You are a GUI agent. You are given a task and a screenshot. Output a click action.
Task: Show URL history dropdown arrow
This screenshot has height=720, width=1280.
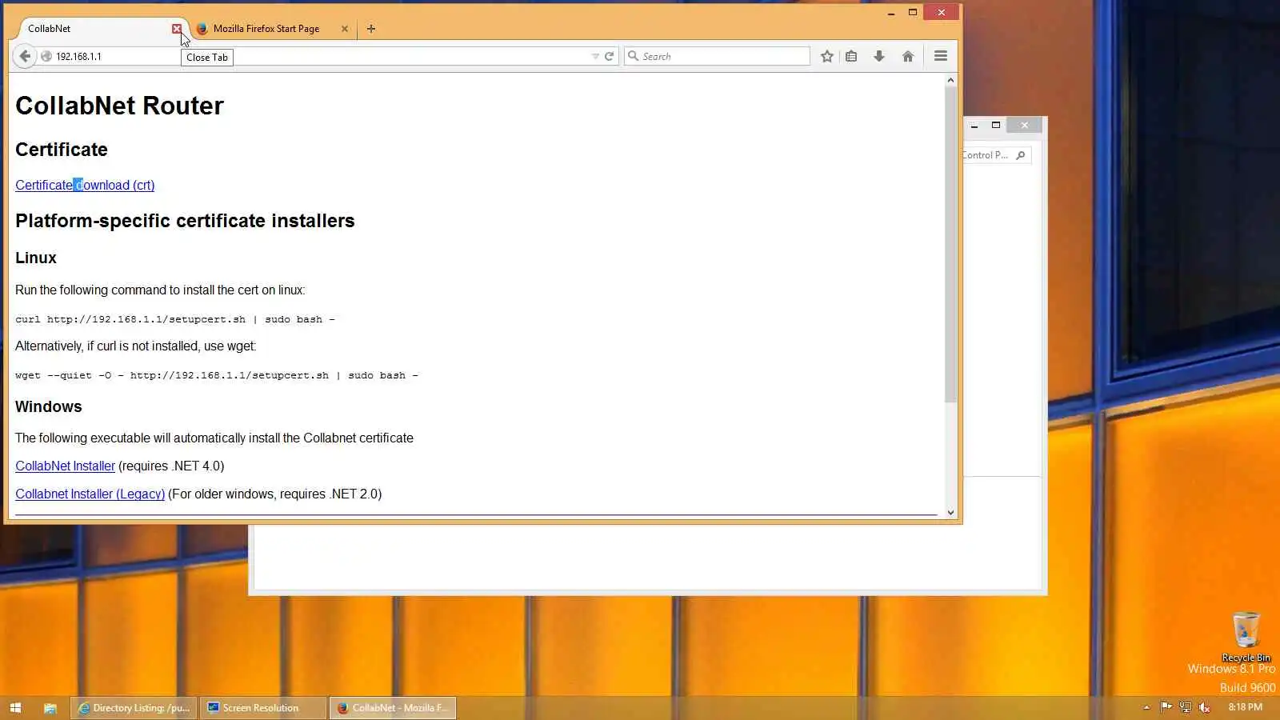(x=595, y=56)
